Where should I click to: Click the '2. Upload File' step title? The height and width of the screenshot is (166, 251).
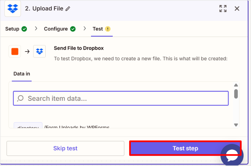44,8
